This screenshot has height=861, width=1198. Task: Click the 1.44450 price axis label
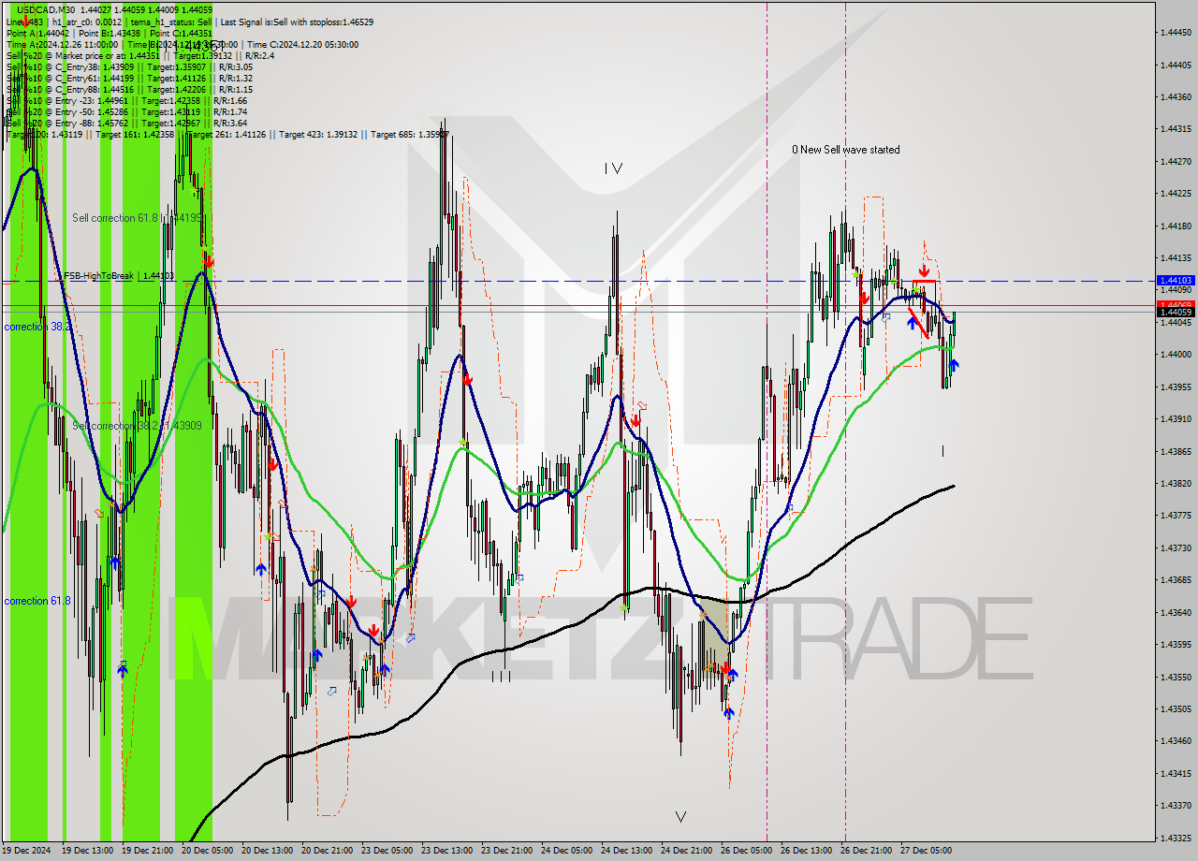click(1175, 33)
